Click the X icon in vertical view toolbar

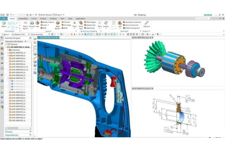[x=35, y=69]
